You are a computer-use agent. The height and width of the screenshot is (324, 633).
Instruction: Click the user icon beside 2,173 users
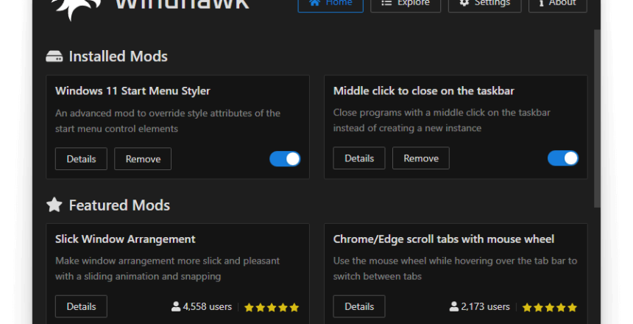click(454, 306)
